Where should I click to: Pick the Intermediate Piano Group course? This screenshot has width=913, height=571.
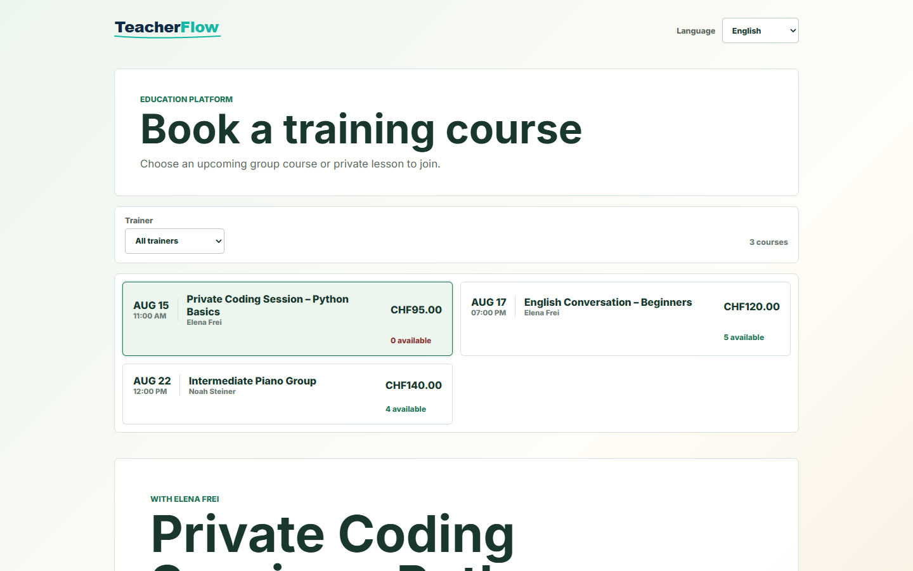point(287,394)
